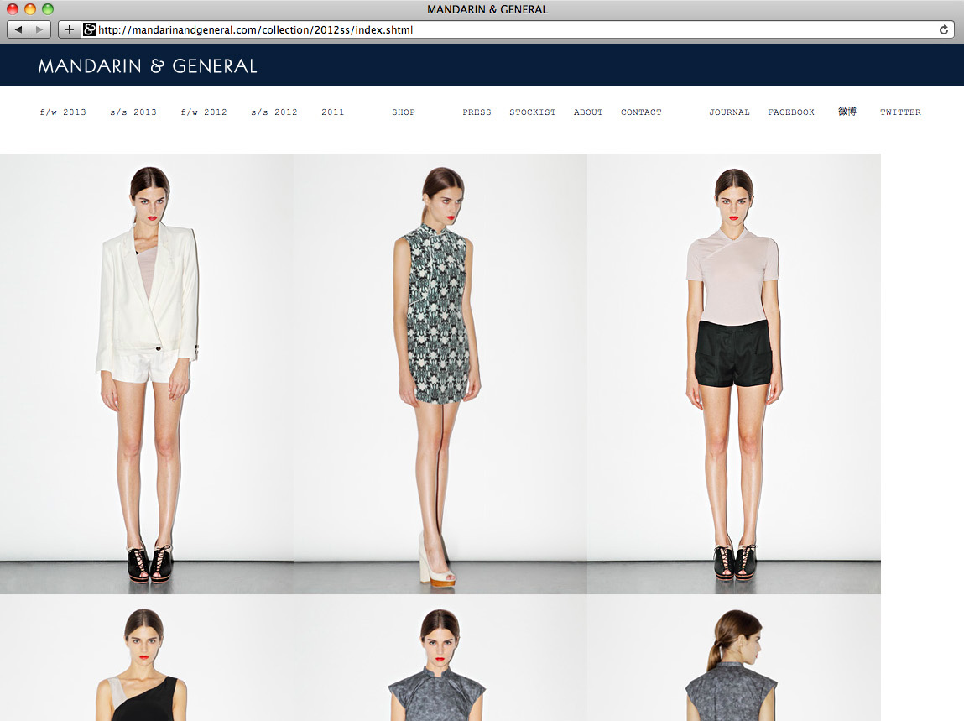Open the JOURNAL section

(x=729, y=112)
